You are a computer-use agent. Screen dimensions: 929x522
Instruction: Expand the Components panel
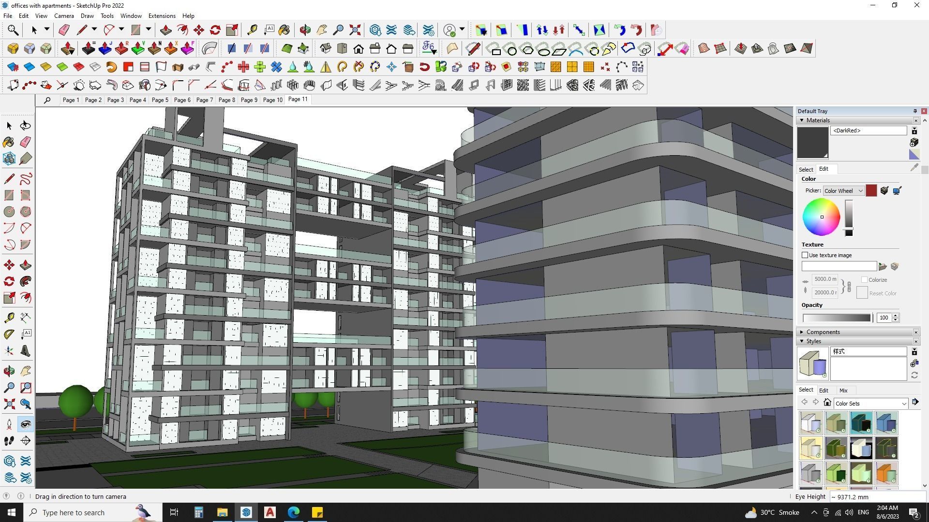tap(802, 332)
